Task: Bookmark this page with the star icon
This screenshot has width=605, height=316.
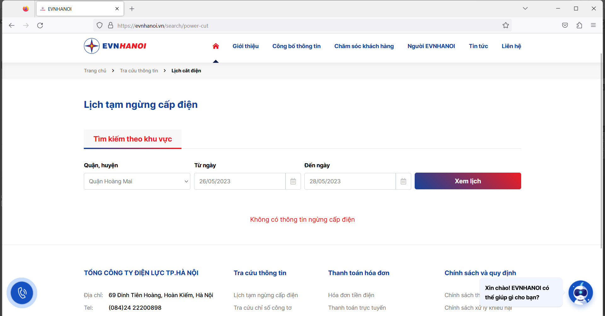Action: pos(506,25)
